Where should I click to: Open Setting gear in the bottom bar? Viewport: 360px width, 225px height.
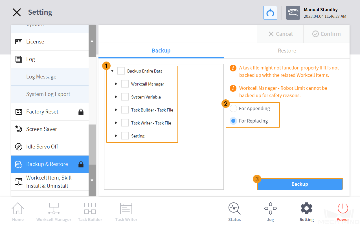coord(306,212)
